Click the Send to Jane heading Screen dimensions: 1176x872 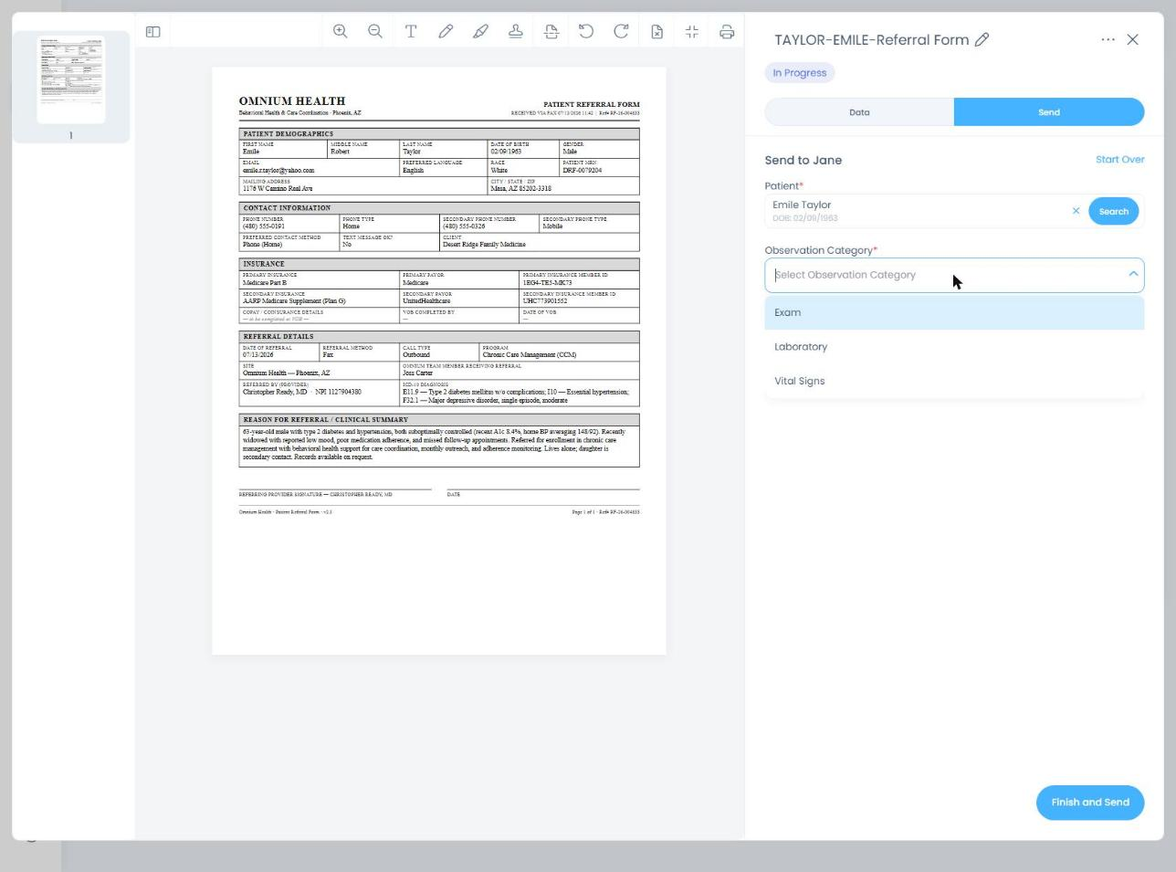[x=803, y=160]
